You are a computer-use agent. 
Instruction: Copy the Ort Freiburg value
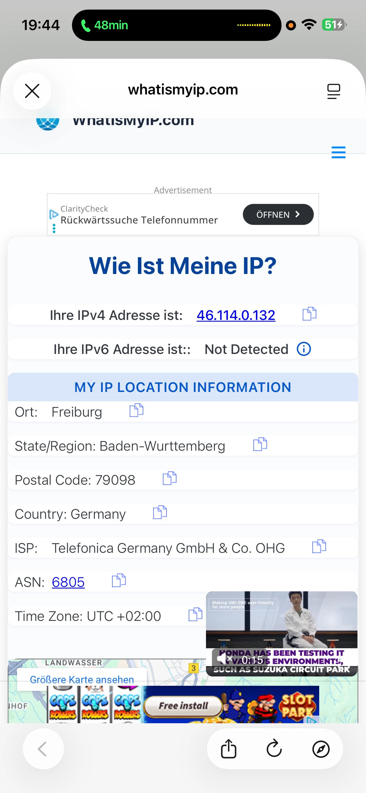click(136, 410)
